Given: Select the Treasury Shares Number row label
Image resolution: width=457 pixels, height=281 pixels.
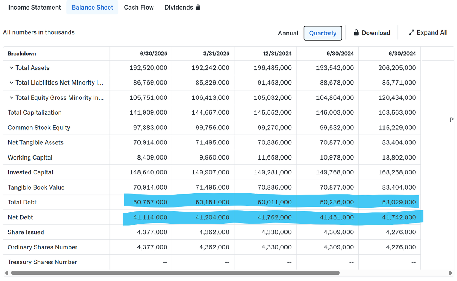Looking at the screenshot, I should pos(42,262).
